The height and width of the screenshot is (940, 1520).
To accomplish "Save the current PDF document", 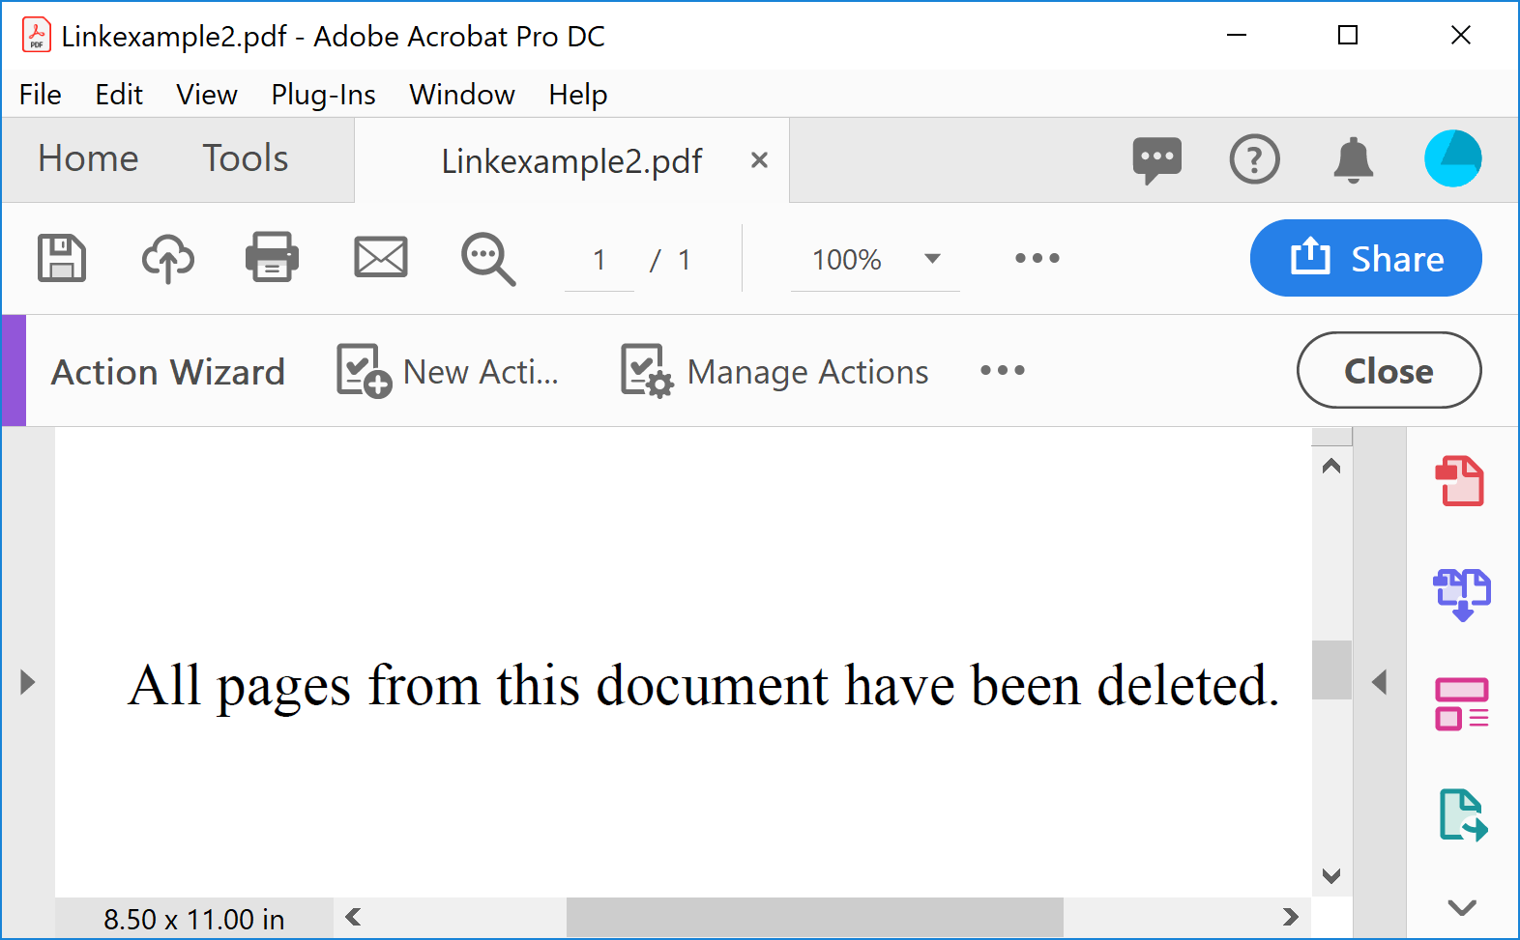I will 61,258.
